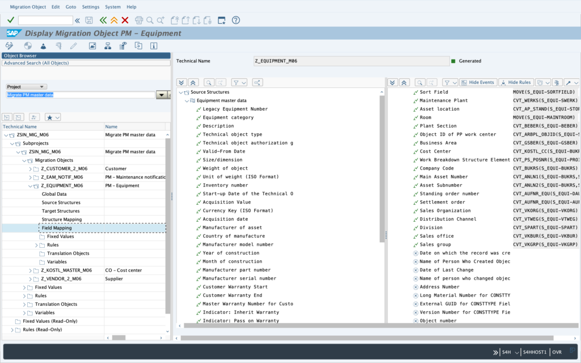
Task: Click the Find Next magnifier-plus icon
Action: 161,20
